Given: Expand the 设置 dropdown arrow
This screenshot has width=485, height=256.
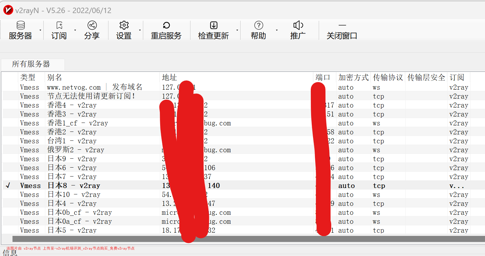Looking at the screenshot, I should point(140,30).
